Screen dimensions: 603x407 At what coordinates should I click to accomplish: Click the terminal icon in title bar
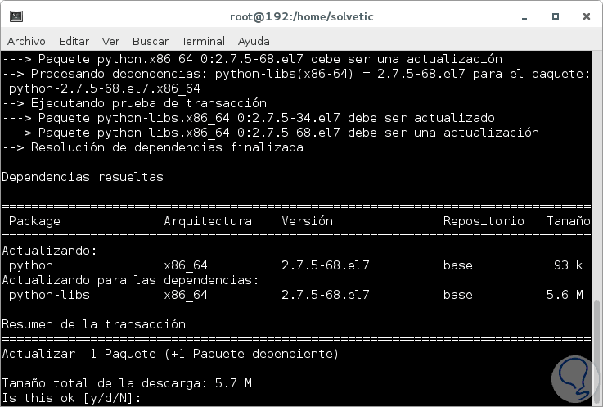point(16,16)
